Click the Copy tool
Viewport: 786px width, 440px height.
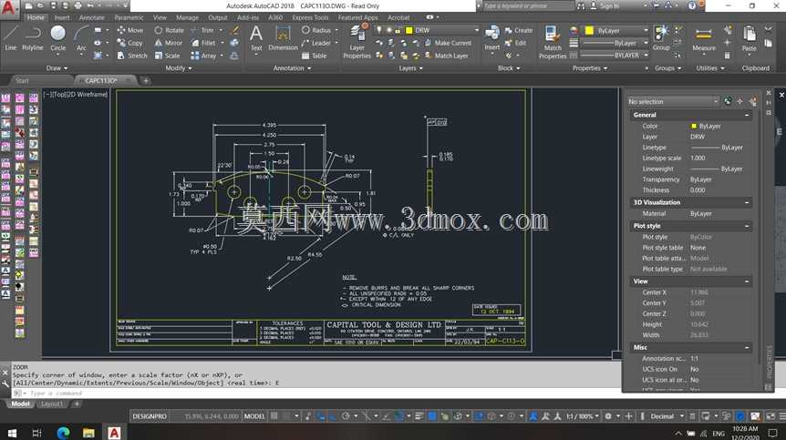[130, 43]
